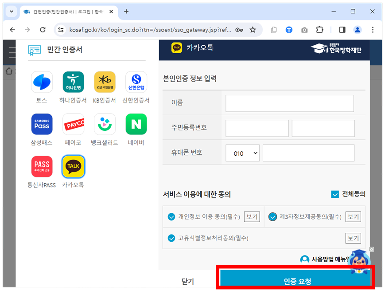Open the 010 phone prefix dropdown
This screenshot has width=385, height=290.
[243, 153]
